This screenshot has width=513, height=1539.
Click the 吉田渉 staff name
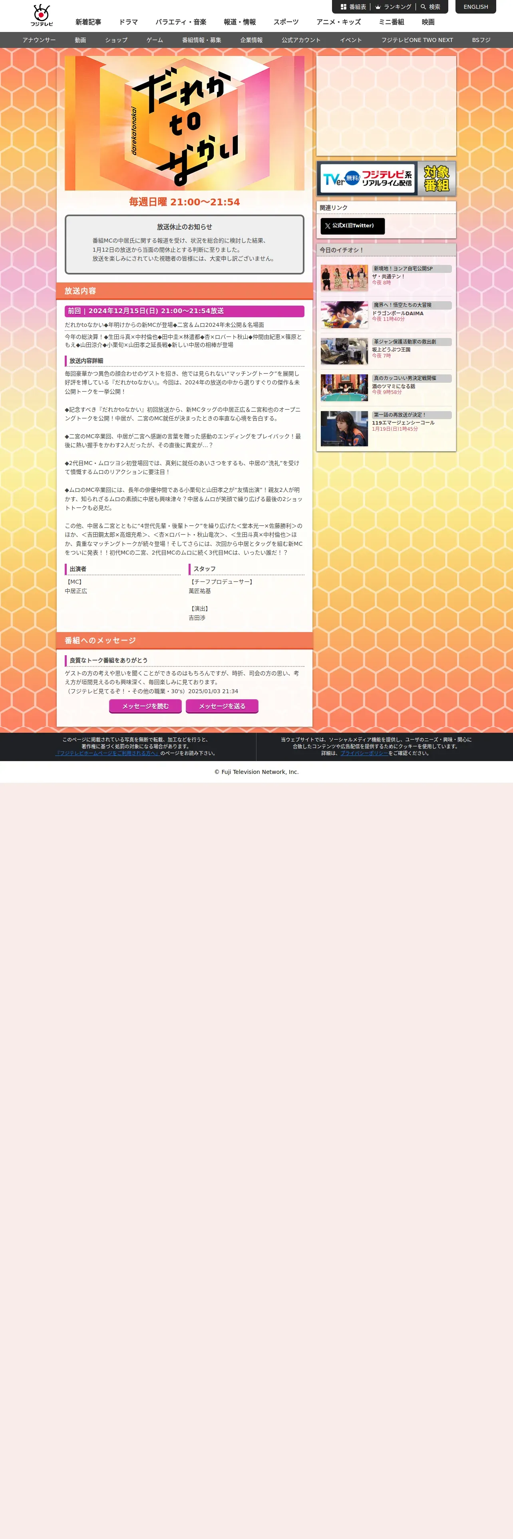click(x=197, y=618)
